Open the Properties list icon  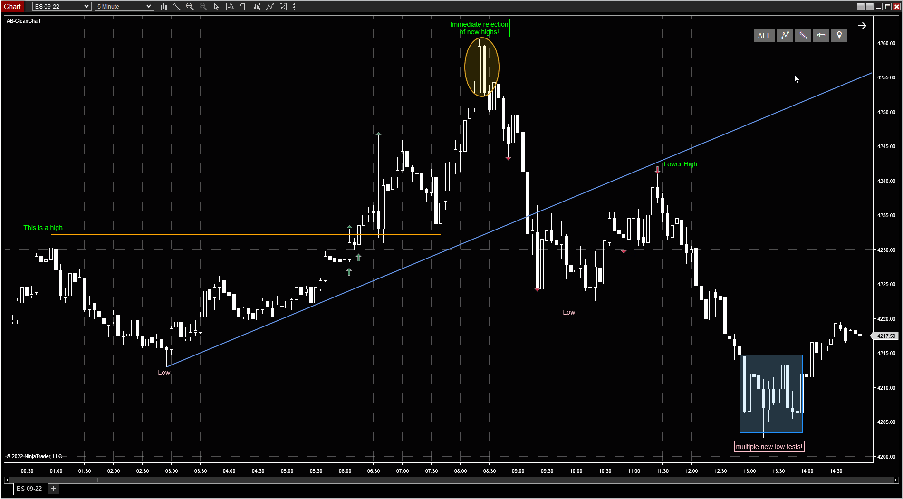(x=297, y=7)
